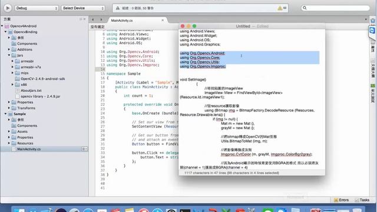Select the Aboutjars.txt file
This screenshot has height=212, width=377.
tap(31, 90)
